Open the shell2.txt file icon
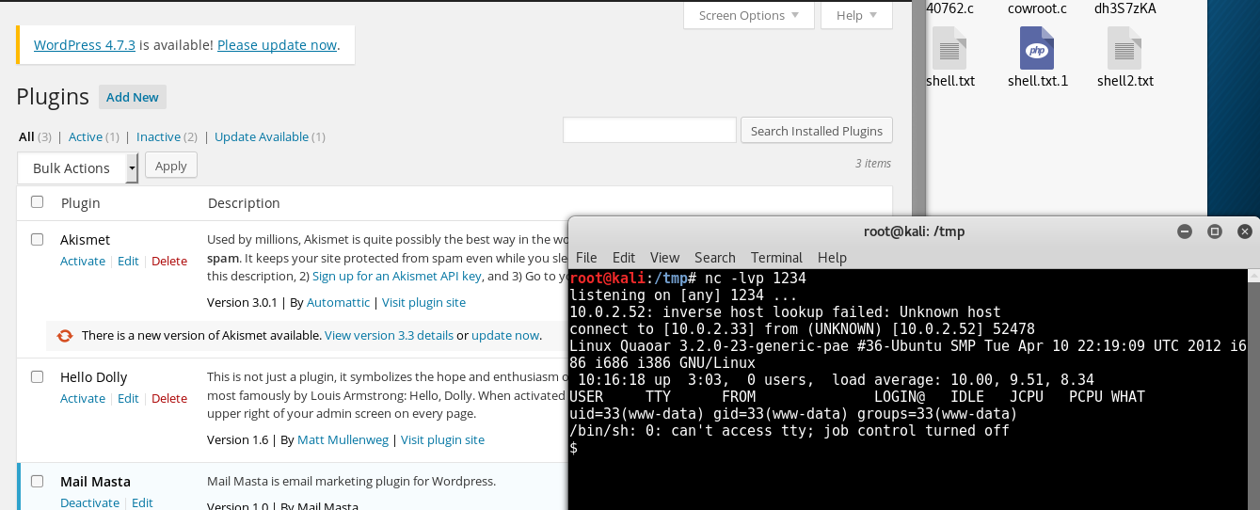The image size is (1260, 510). [1124, 47]
